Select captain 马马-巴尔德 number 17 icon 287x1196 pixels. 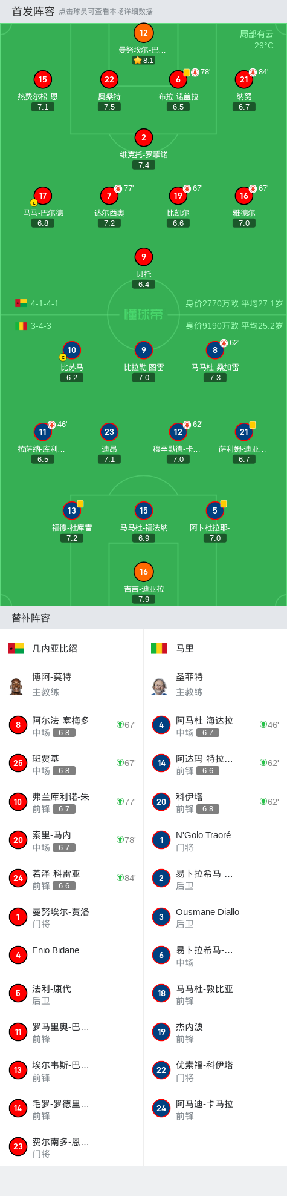pyautogui.click(x=42, y=196)
